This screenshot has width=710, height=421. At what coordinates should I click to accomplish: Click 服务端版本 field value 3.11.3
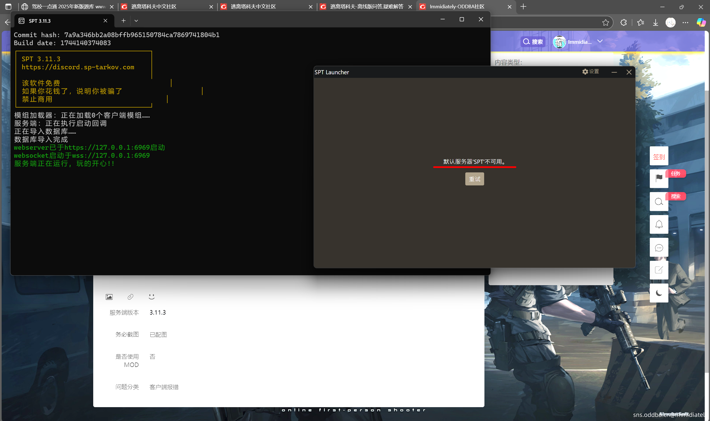158,312
